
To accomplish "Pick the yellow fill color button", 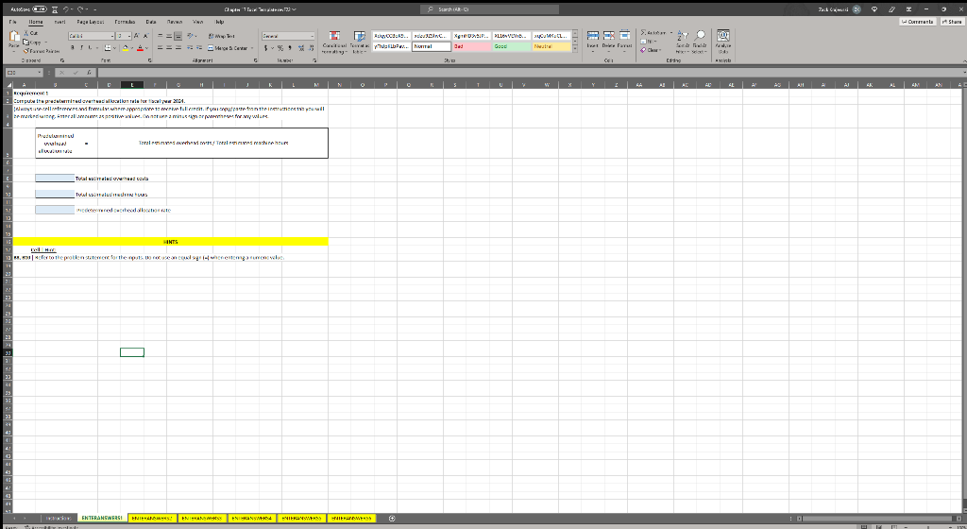I will coord(126,48).
